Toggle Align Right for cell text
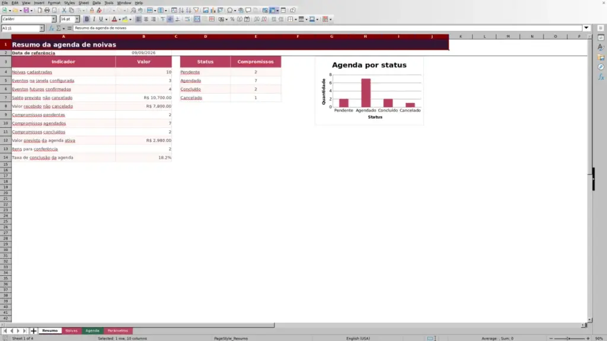 (154, 20)
